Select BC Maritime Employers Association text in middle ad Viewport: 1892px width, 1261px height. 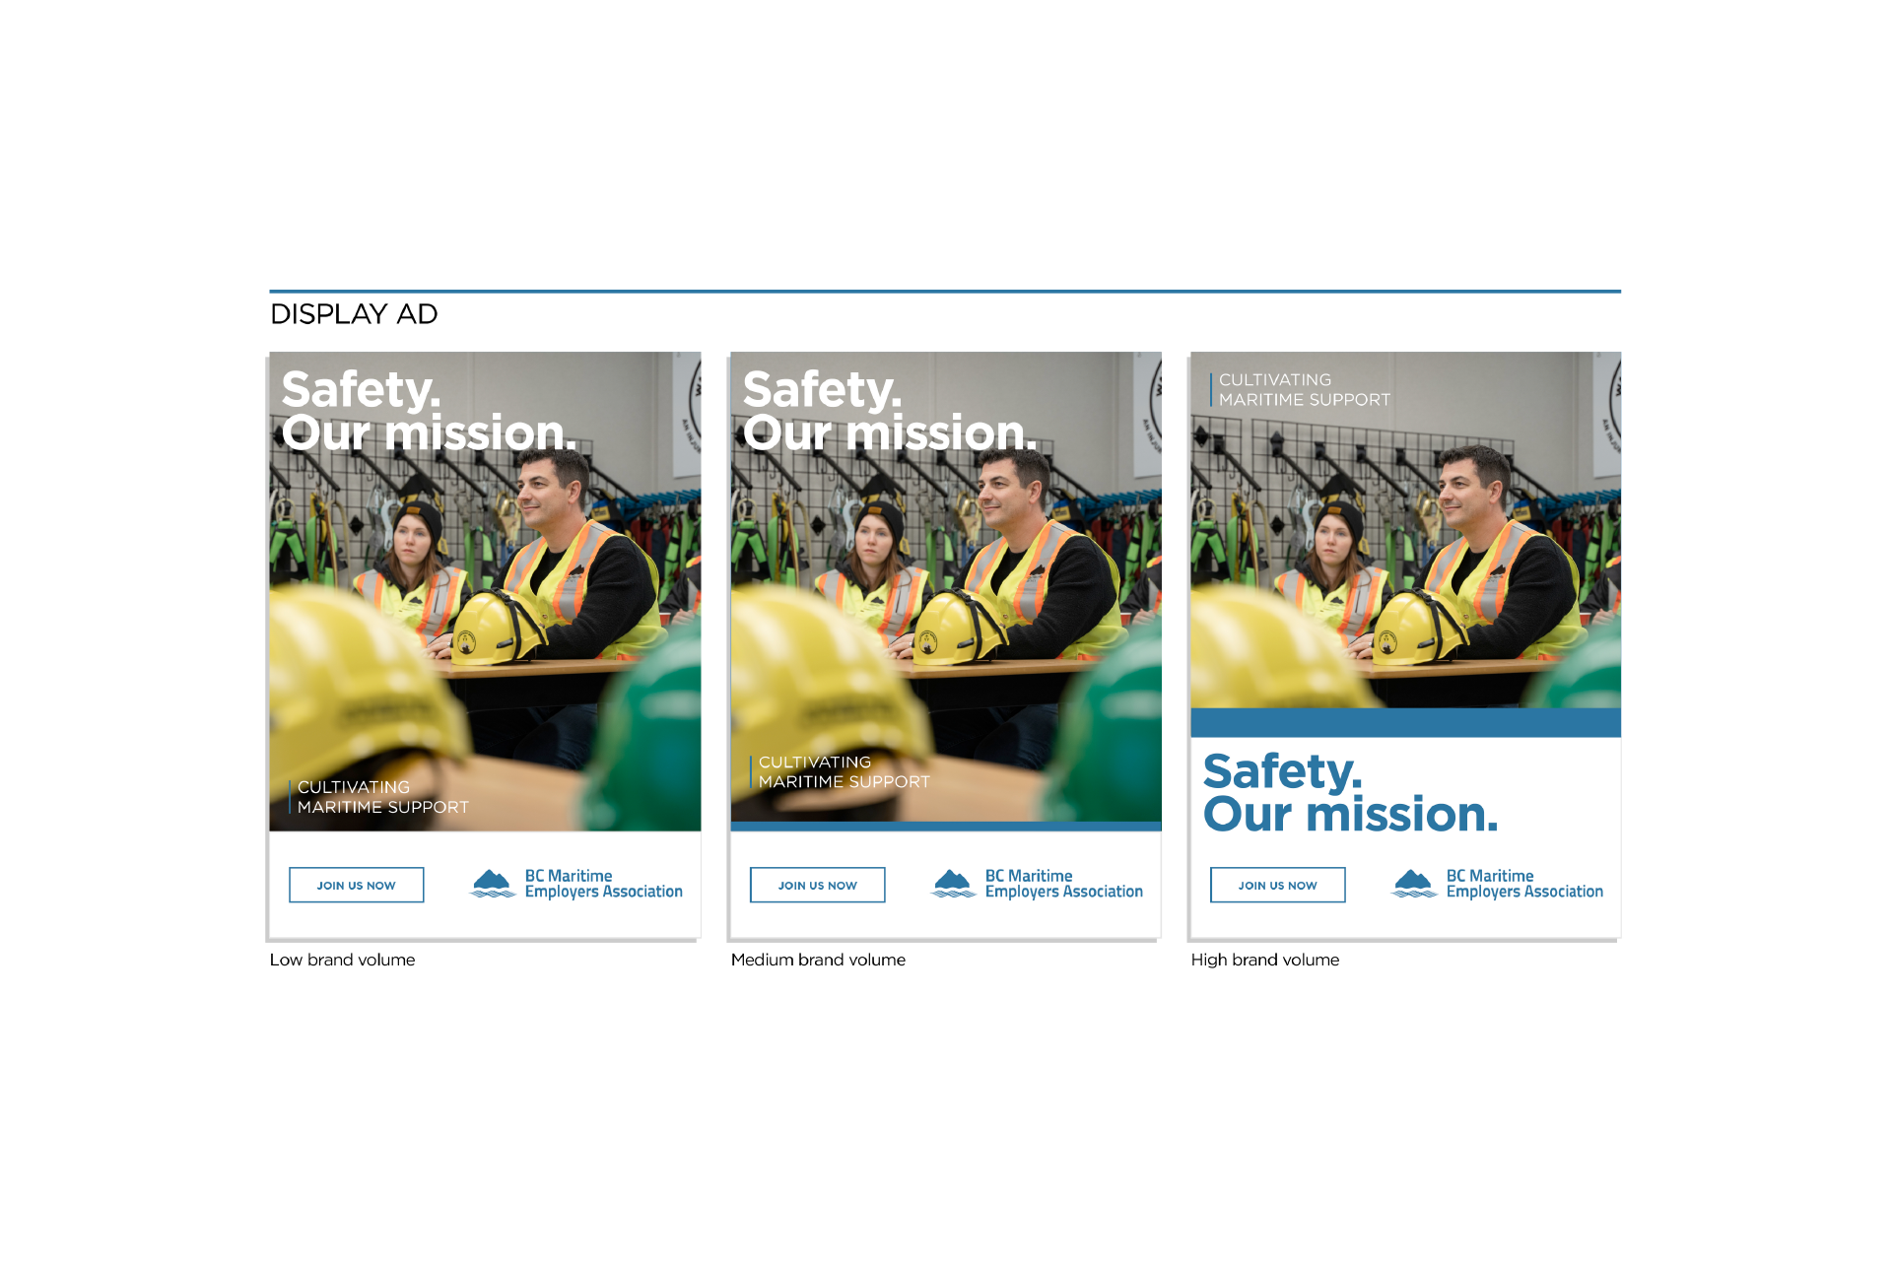(x=1063, y=884)
